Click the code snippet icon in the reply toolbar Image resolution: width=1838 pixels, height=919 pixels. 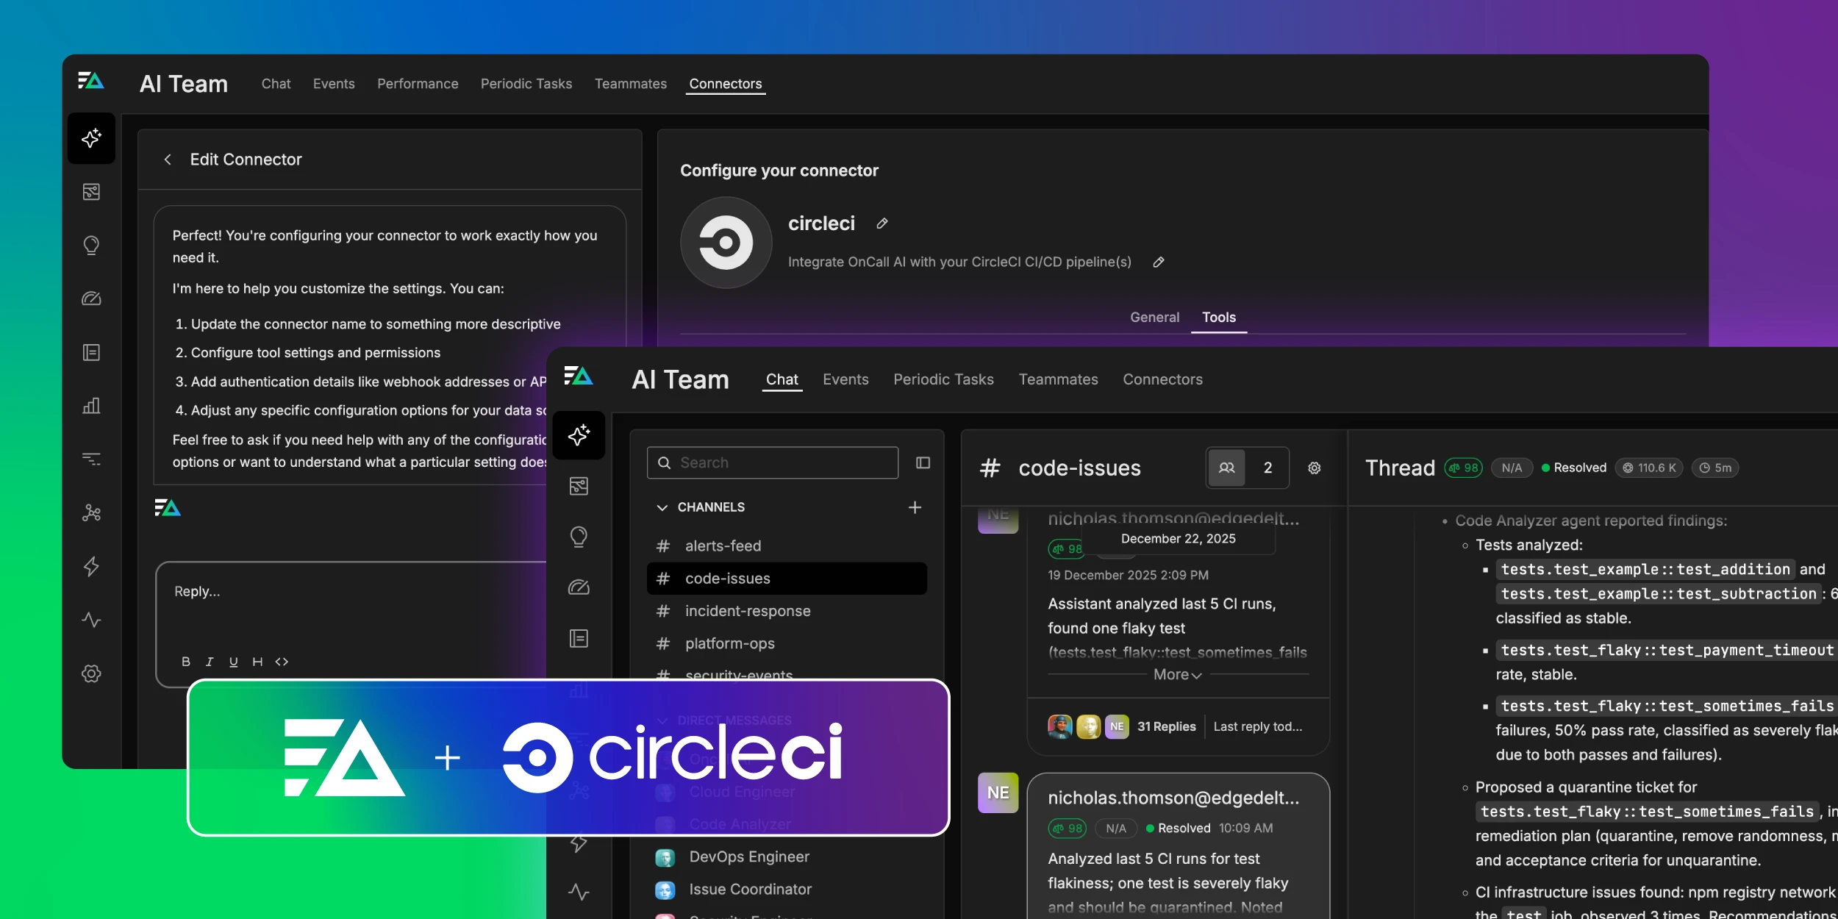(282, 661)
